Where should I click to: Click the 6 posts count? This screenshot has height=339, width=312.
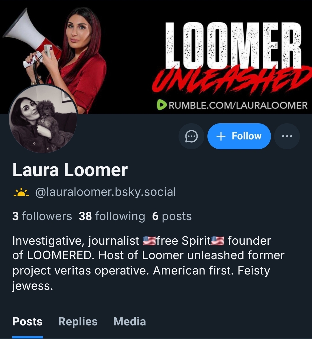172,216
